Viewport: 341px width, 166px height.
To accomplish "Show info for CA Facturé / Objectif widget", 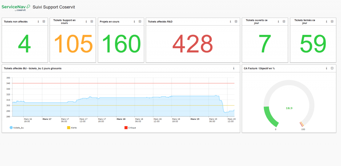I will (x=327, y=68).
